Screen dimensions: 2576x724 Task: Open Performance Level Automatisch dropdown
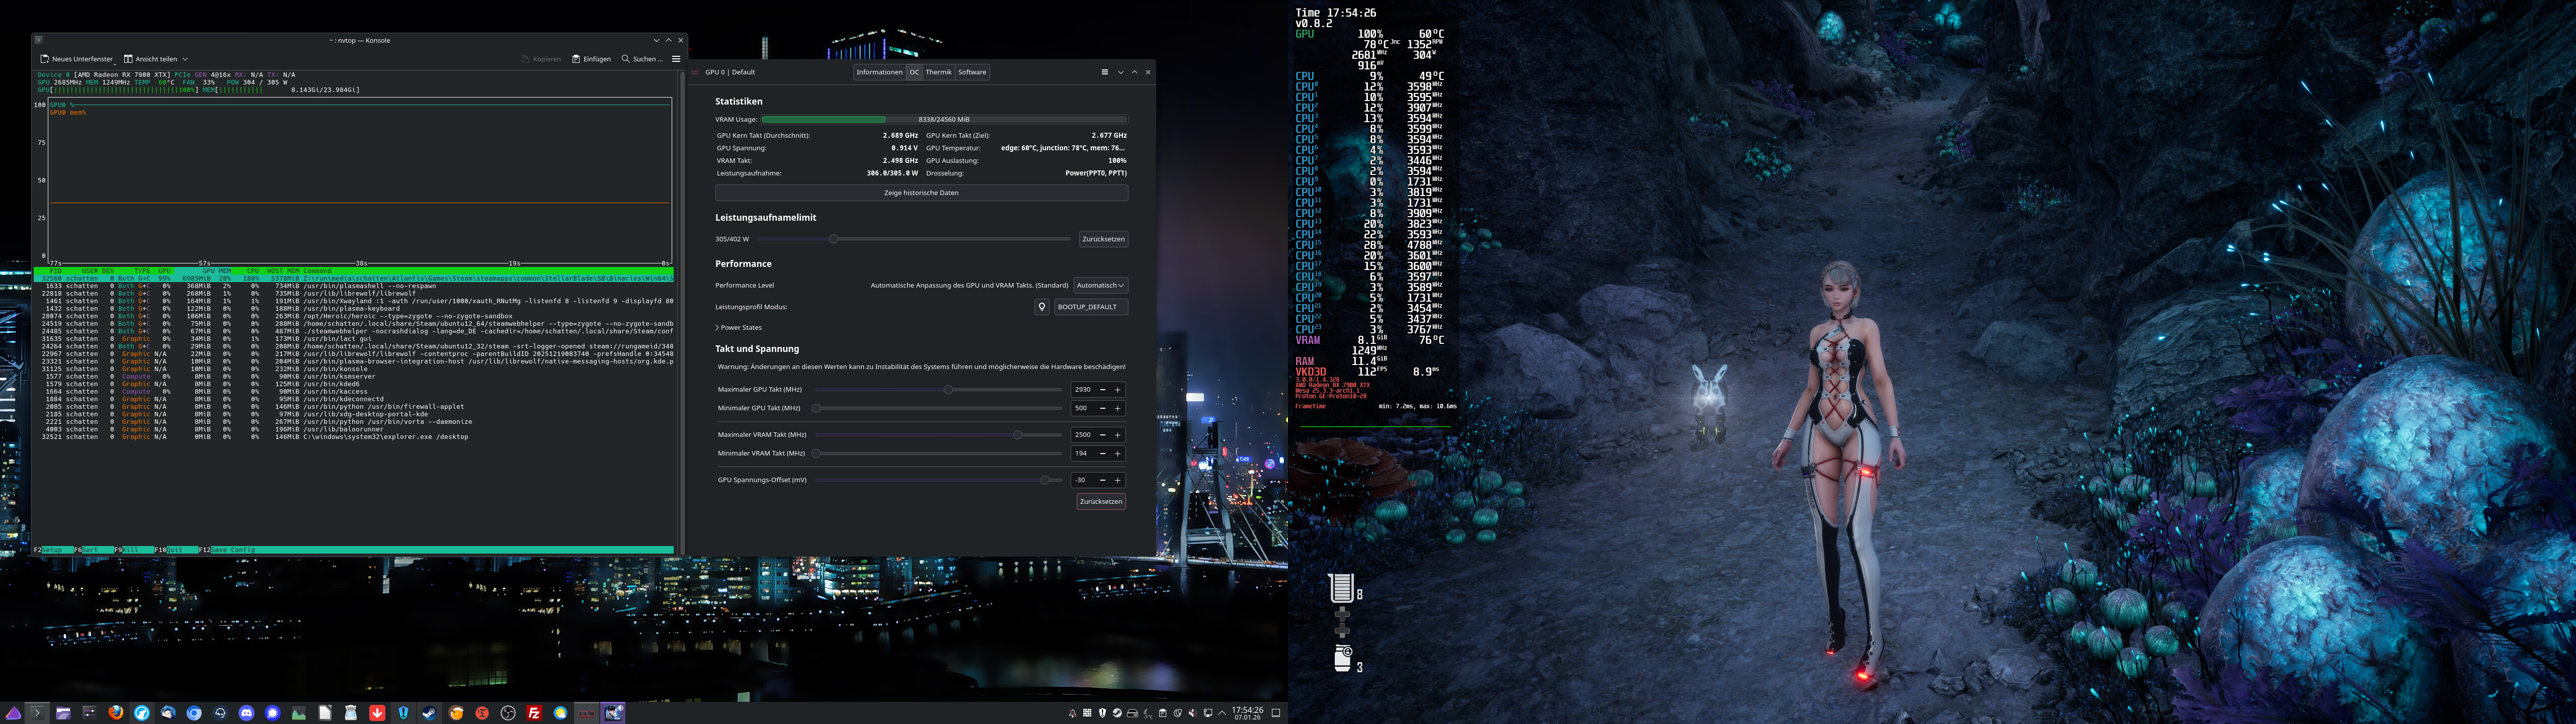[x=1100, y=285]
